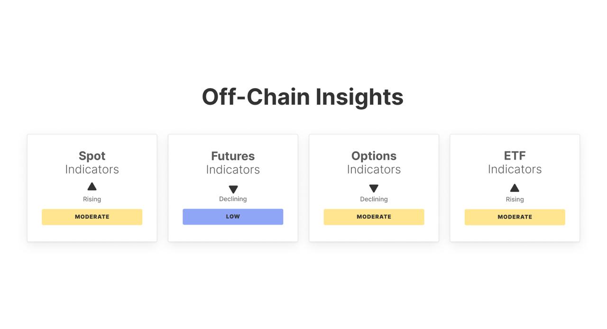Click the Off-Chain Insights title

coord(303,97)
